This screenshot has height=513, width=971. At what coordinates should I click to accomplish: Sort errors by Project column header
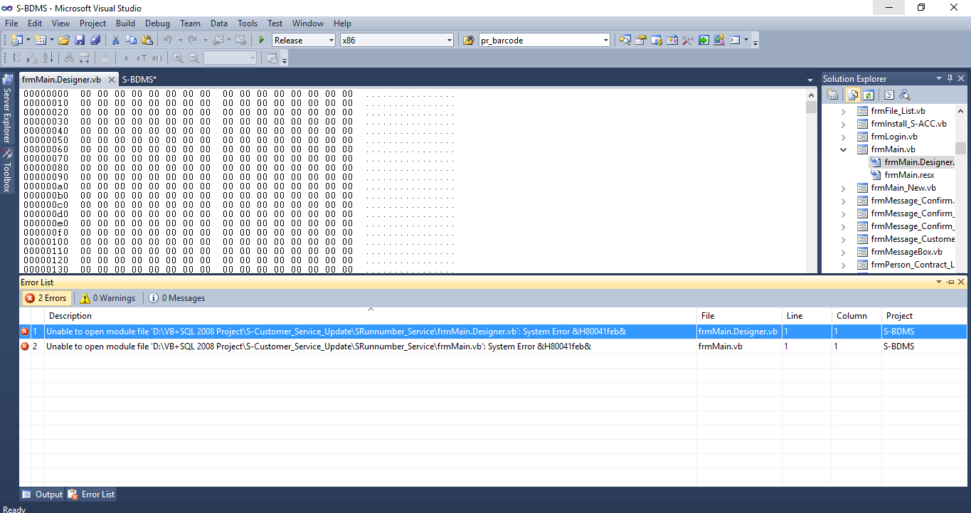924,316
